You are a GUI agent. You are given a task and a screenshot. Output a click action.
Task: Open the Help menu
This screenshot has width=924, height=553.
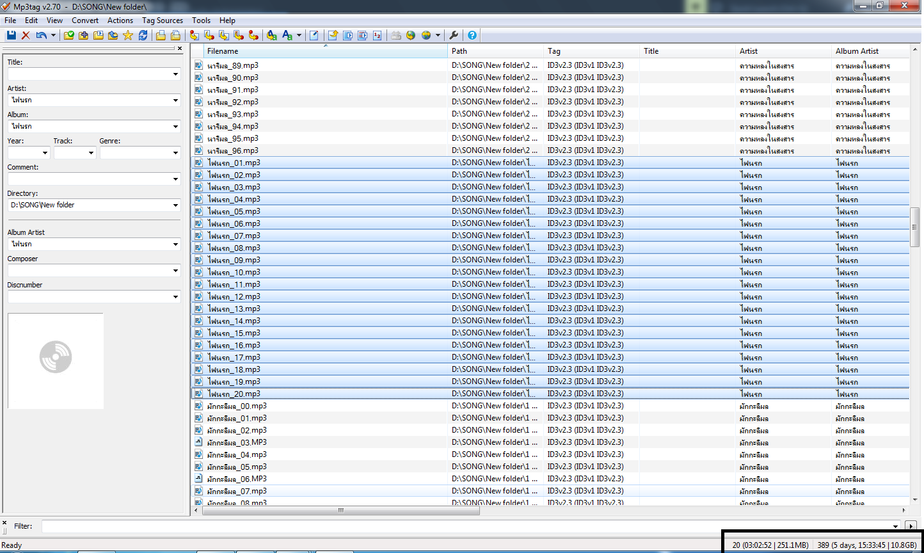coord(227,20)
